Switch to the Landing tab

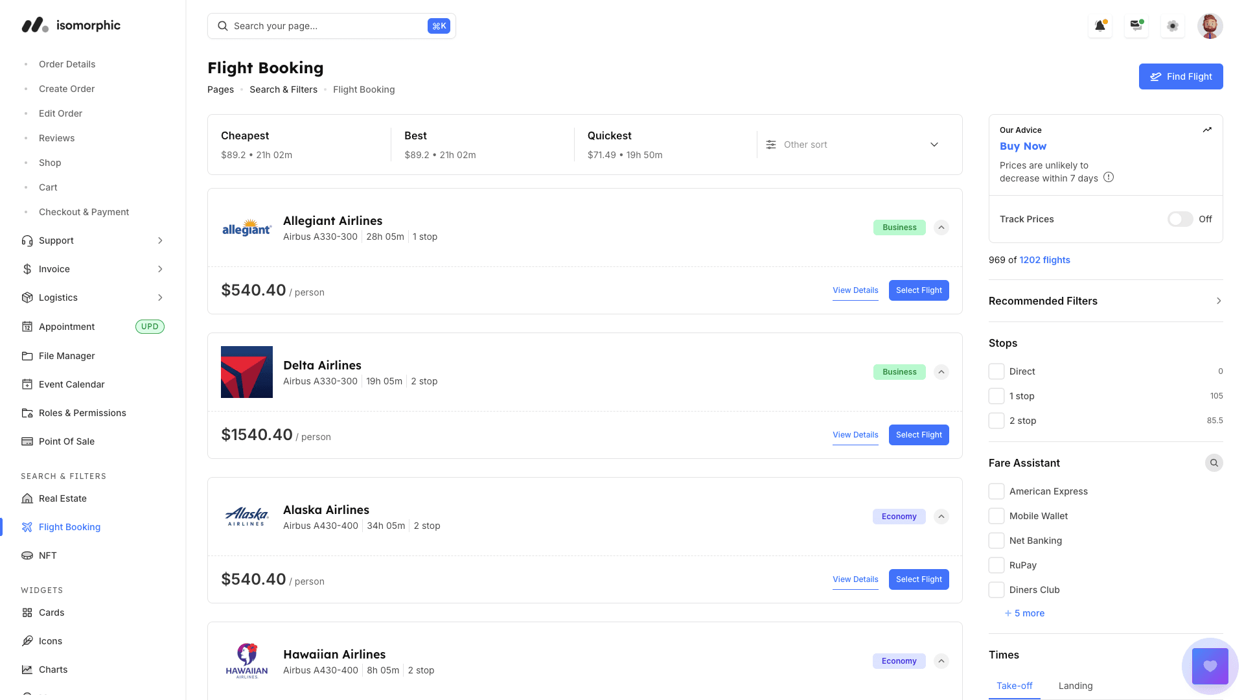(x=1075, y=686)
